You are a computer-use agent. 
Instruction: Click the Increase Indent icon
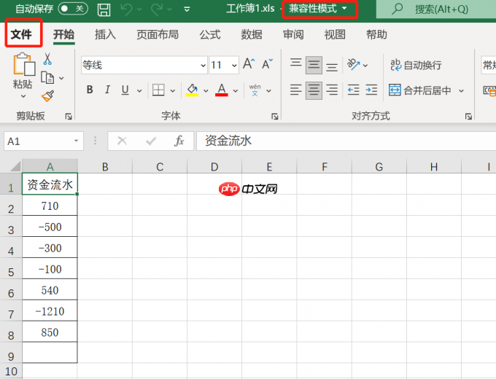(371, 90)
